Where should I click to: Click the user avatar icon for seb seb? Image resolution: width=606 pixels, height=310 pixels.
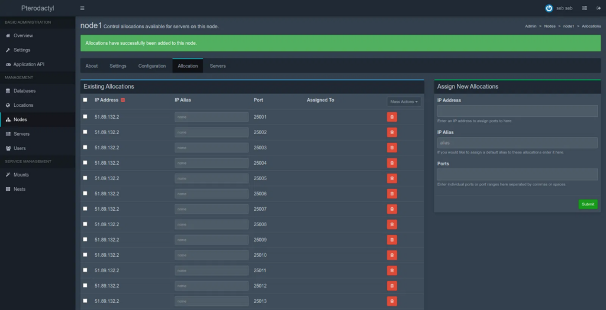pos(549,8)
